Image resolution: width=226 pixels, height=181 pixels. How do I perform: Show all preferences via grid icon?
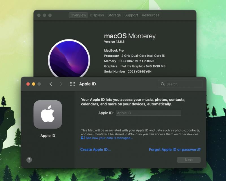click(x=72, y=84)
